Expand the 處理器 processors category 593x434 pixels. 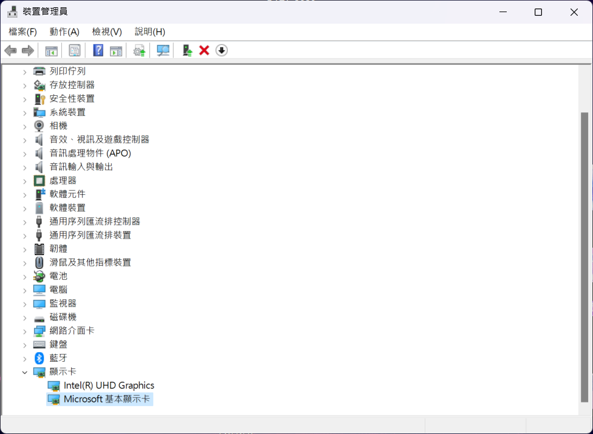(25, 181)
